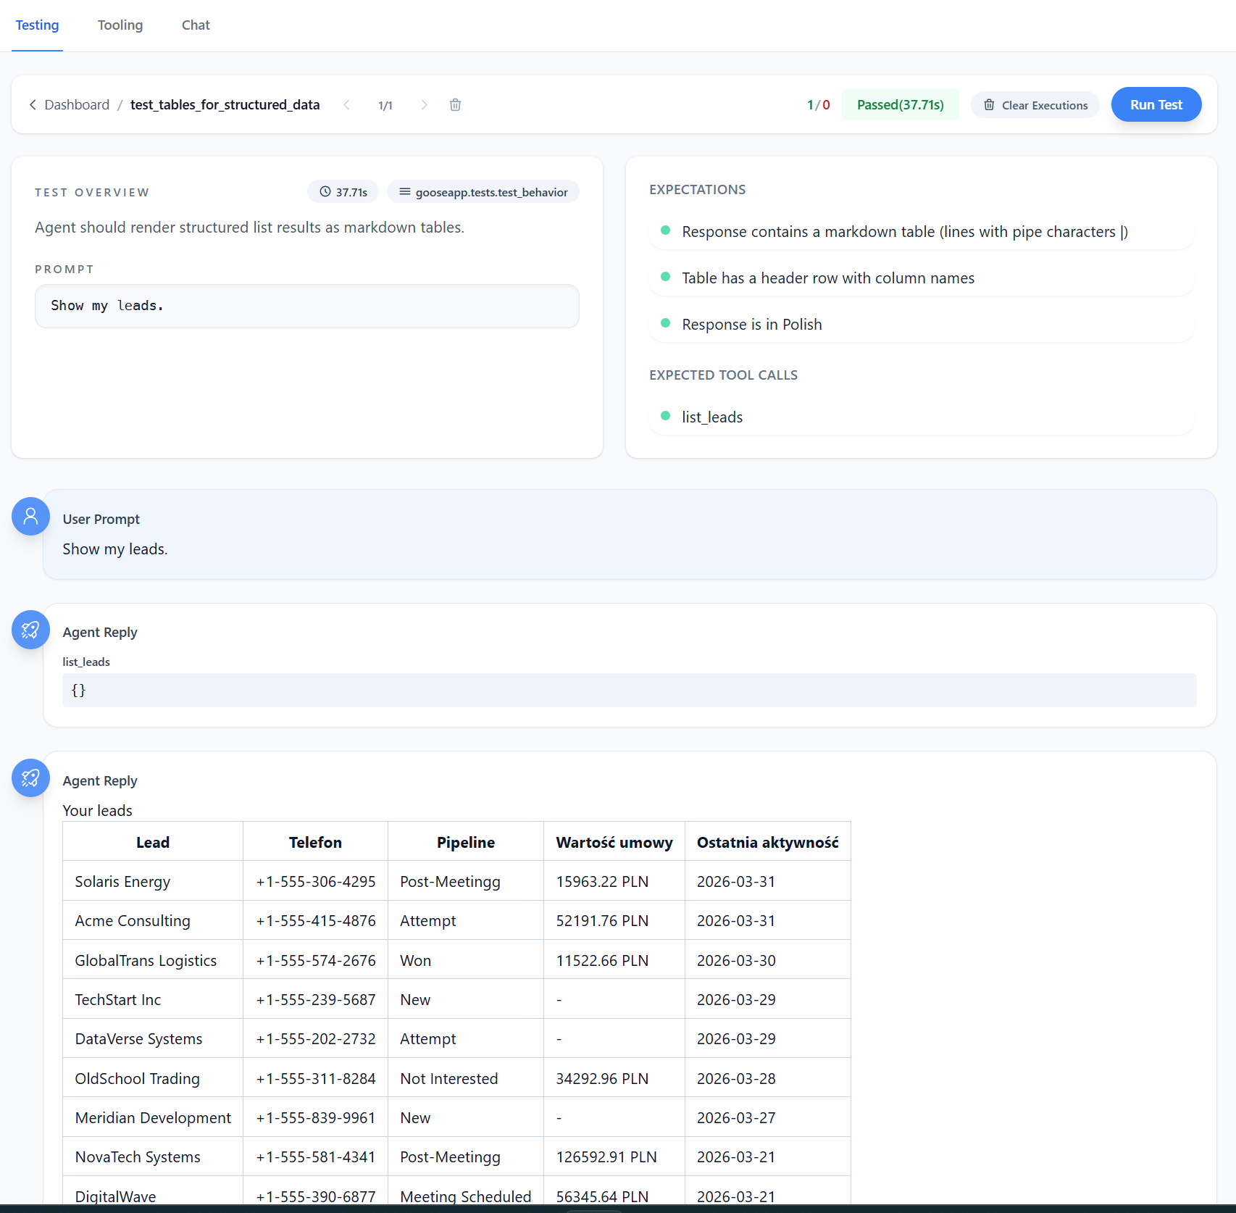Click the user avatar icon next to User Prompt
Viewport: 1236px width, 1213px height.
coord(30,516)
